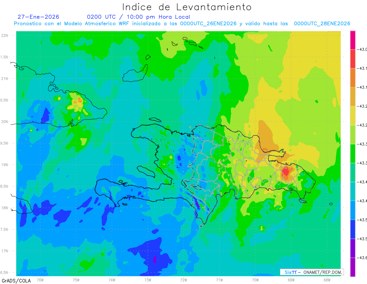This screenshot has height=284, width=367.
Task: Click the red swatch in the color bar
Action: pyautogui.click(x=353, y=59)
